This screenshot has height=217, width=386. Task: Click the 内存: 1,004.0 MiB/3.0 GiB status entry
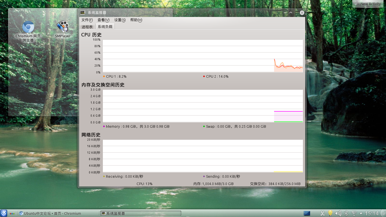pos(213,184)
